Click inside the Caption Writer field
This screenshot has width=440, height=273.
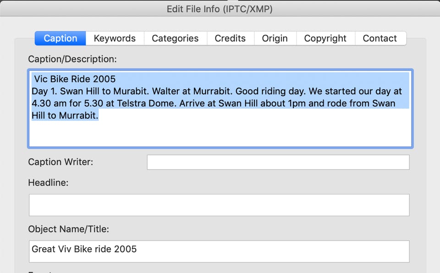(278, 162)
